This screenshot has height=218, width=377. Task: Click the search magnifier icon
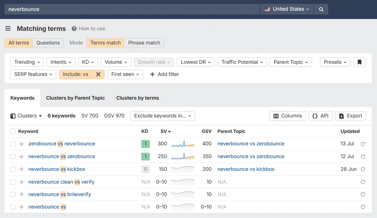(321, 9)
